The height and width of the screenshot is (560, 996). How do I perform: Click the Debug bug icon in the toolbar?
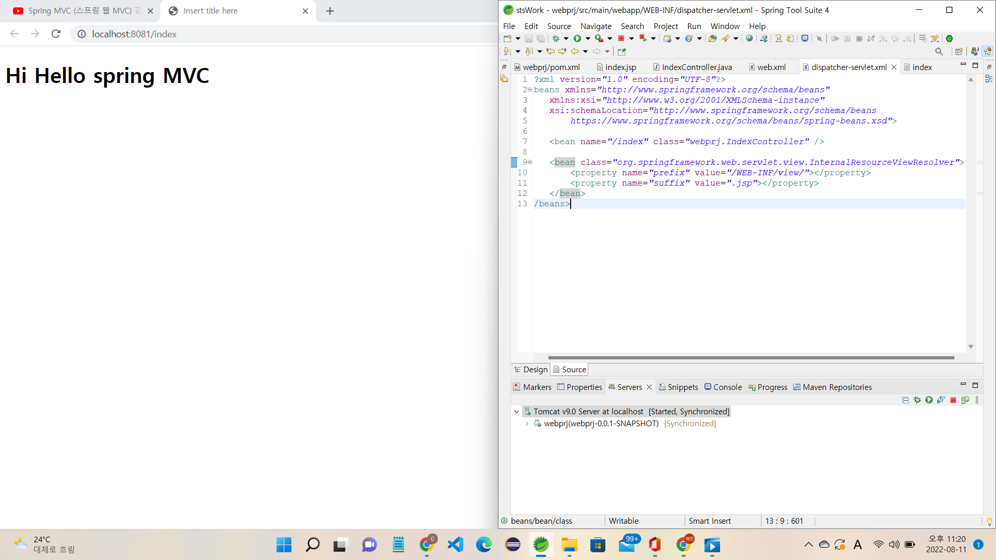coord(556,38)
